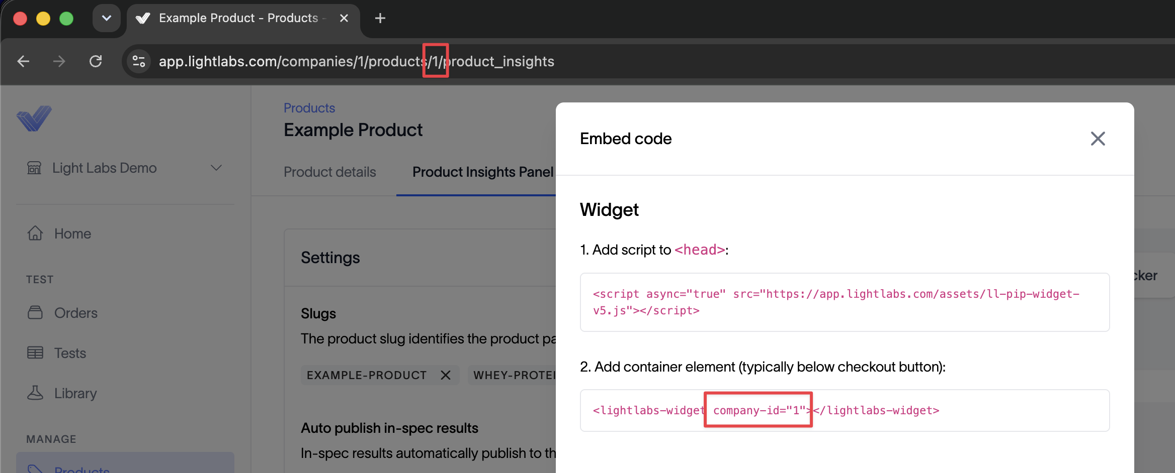Image resolution: width=1175 pixels, height=473 pixels.
Task: Open site information icon in address bar
Action: 139,61
